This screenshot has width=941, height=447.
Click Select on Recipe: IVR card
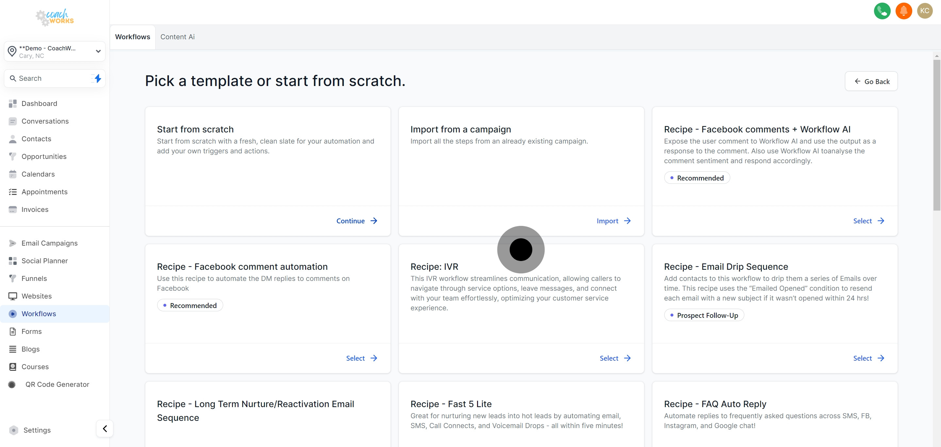click(x=615, y=358)
